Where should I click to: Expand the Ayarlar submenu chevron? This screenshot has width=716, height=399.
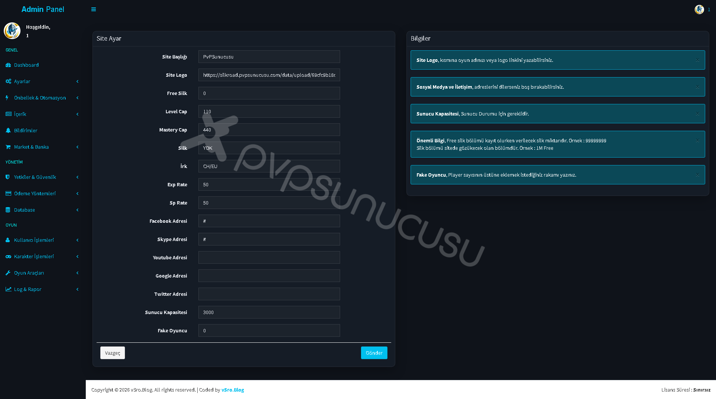pos(78,81)
